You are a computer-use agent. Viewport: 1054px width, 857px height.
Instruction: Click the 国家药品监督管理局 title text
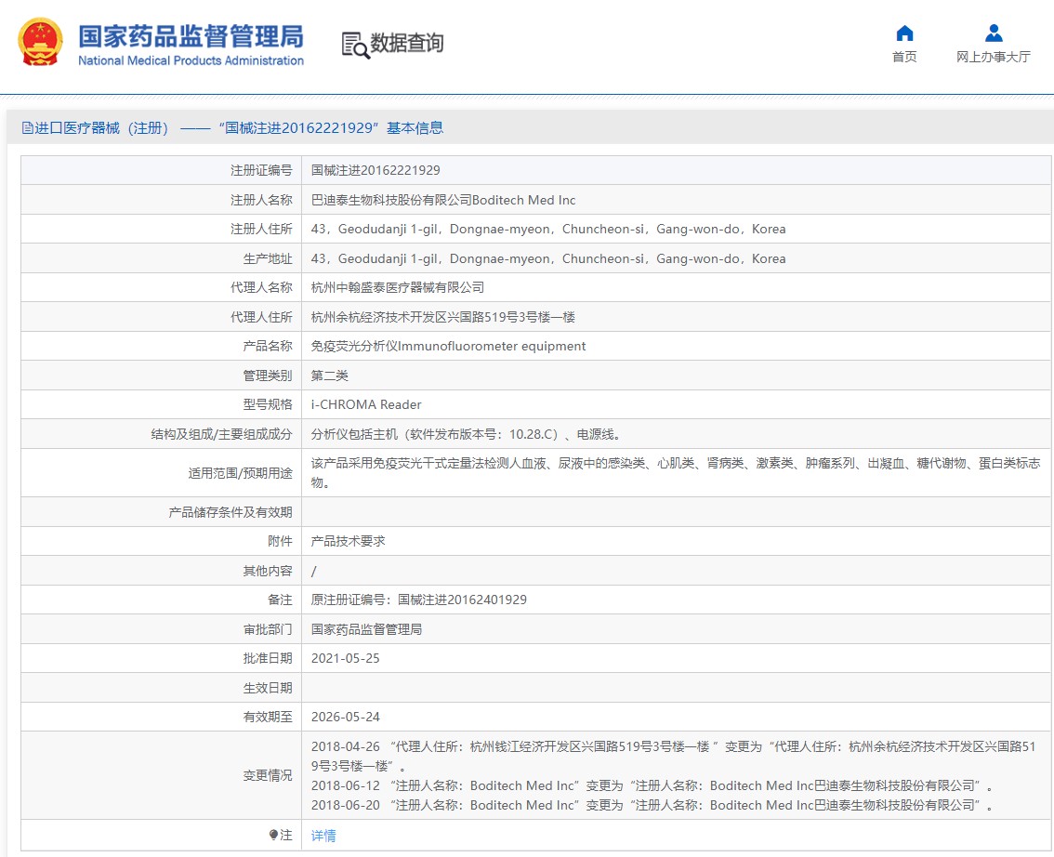(191, 37)
